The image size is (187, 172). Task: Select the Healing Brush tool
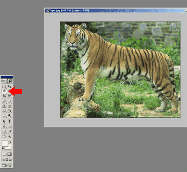coord(4,102)
